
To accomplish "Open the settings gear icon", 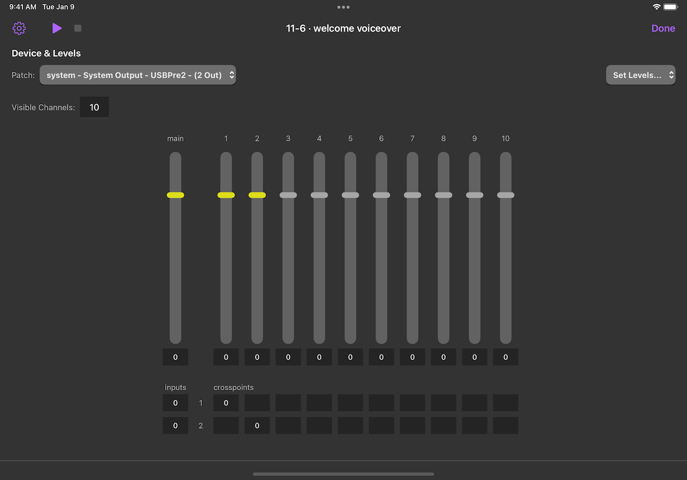I will coord(19,28).
